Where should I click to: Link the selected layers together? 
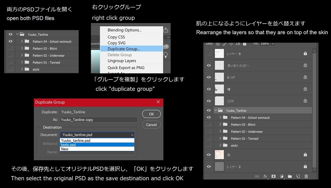click(257, 176)
